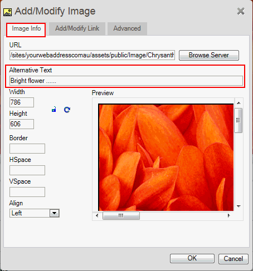The width and height of the screenshot is (253, 271).
Task: Click the preview horizontal scrollbar thumb
Action: [121, 215]
